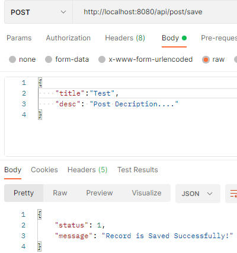
Task: Open response Headers (5) tab
Action: click(87, 170)
